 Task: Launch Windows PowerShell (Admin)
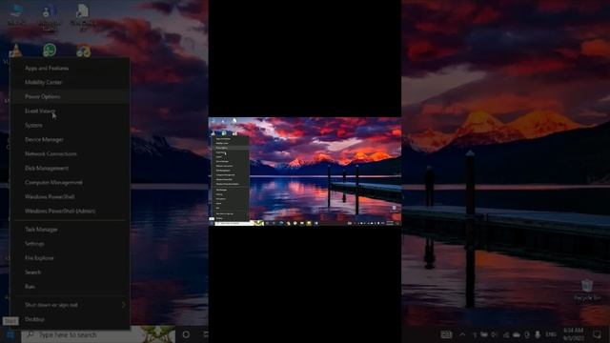tap(70, 211)
